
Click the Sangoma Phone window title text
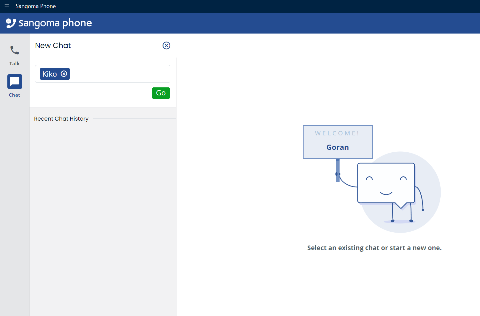coord(36,6)
